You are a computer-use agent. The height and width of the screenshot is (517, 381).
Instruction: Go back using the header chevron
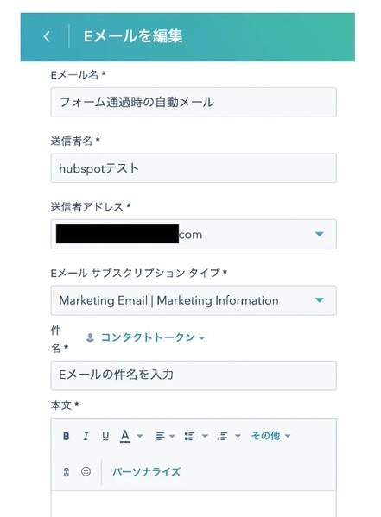(47, 36)
